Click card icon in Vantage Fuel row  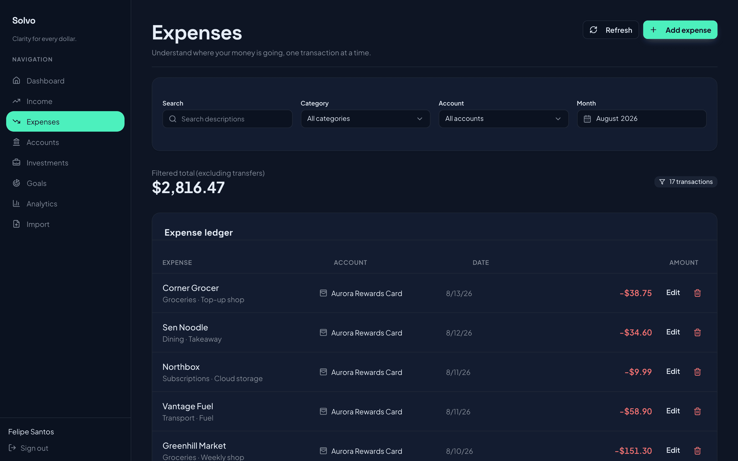323,411
